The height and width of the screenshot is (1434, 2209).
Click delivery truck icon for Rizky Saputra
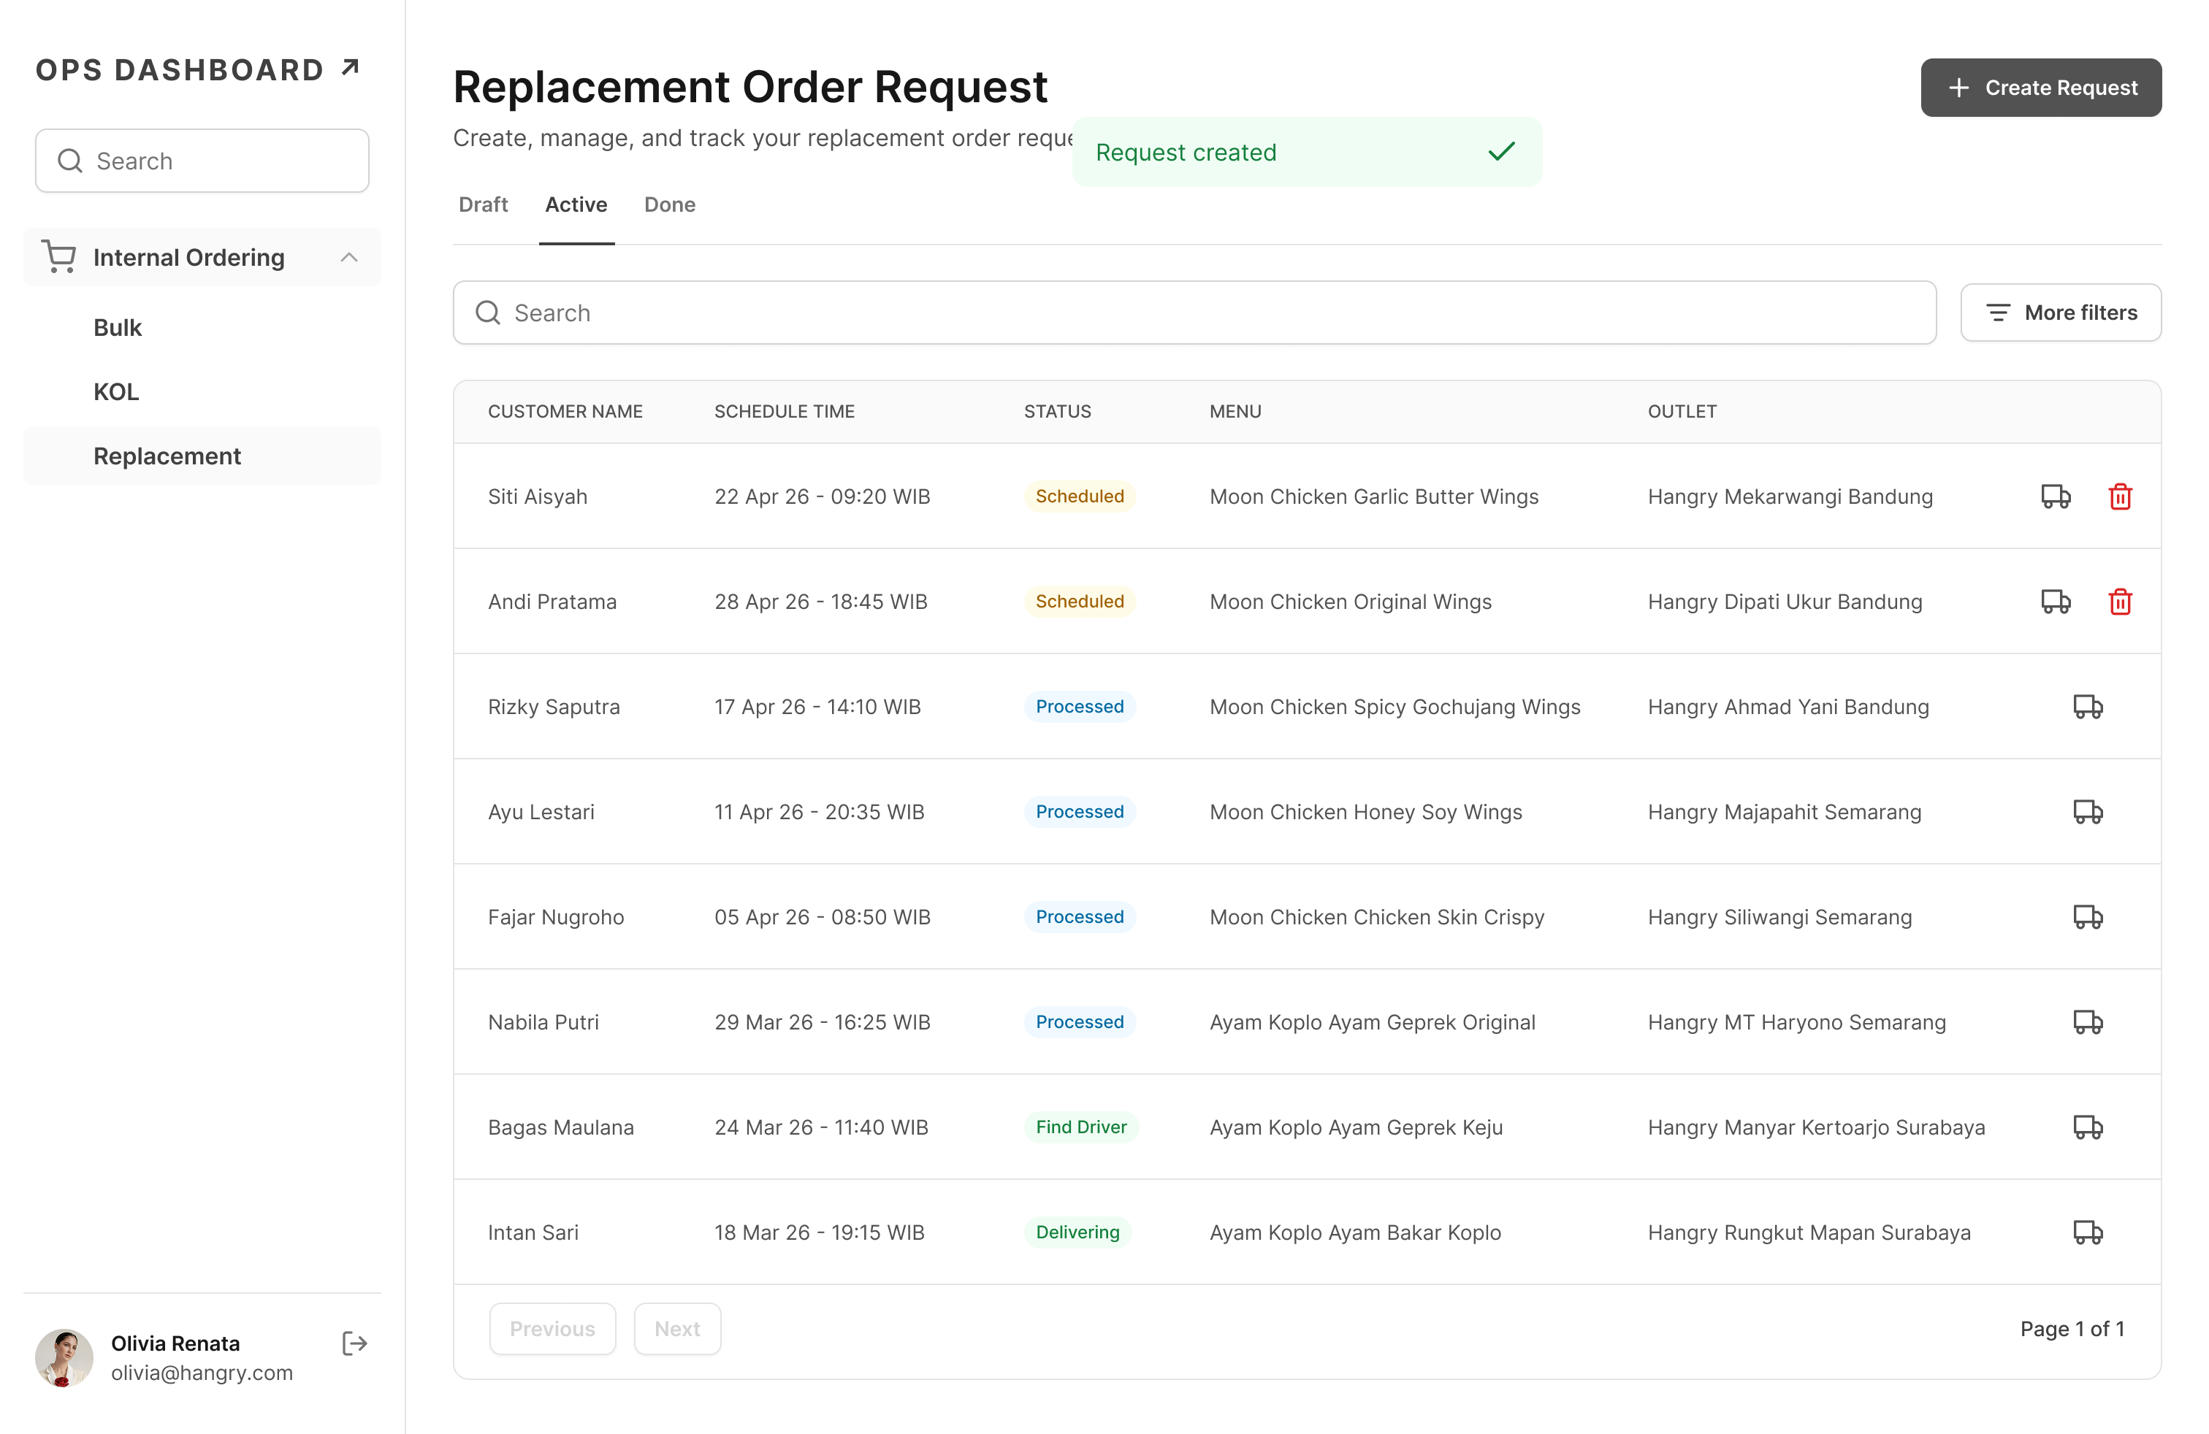point(2088,707)
